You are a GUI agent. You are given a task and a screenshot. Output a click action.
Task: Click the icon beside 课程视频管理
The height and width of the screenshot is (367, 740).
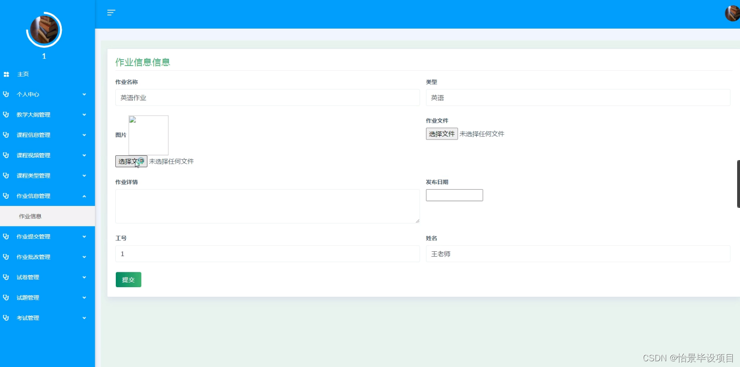tap(6, 155)
